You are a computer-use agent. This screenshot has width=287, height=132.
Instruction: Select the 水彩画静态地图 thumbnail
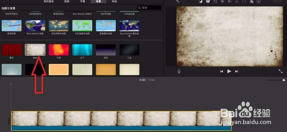[x=82, y=26]
